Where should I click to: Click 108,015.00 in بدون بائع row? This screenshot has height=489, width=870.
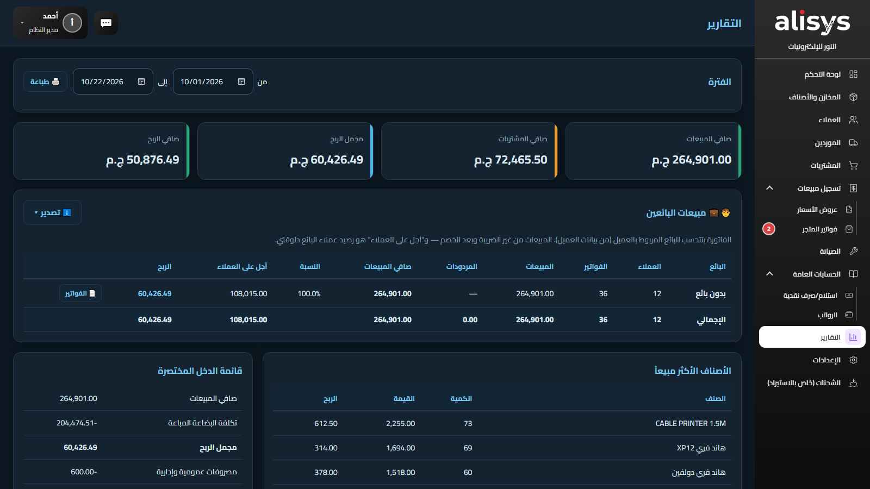[248, 293]
